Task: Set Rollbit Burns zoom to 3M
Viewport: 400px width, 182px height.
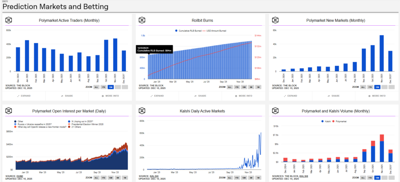Action: pos(251,87)
